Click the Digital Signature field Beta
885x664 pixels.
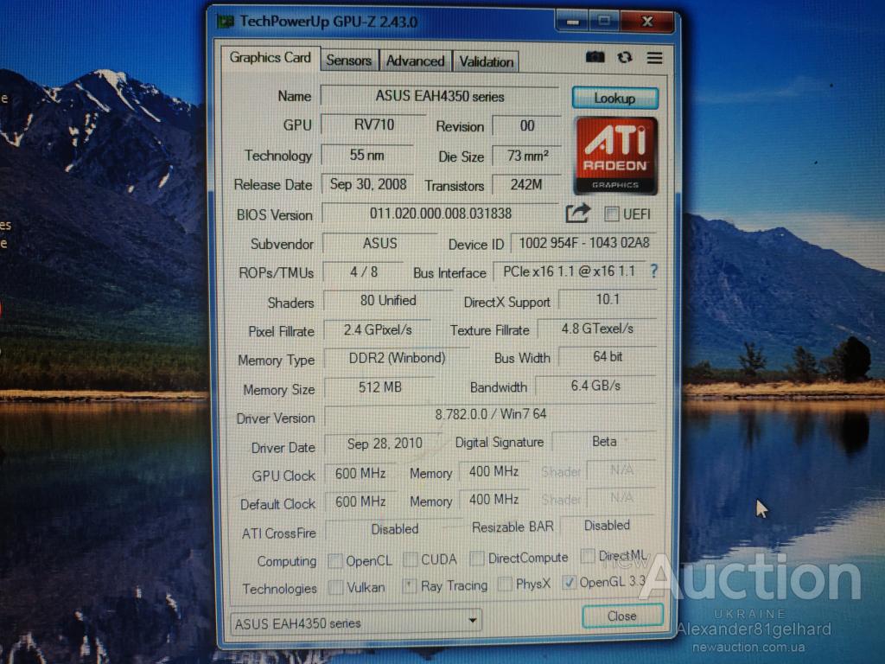[x=604, y=442]
